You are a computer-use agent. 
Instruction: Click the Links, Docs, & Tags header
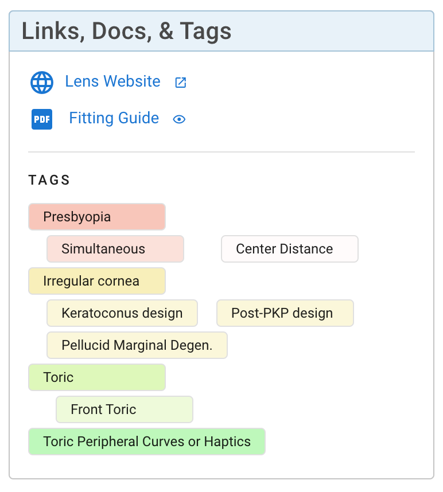pos(127,31)
